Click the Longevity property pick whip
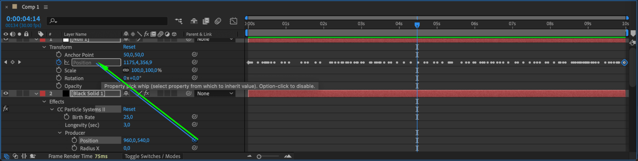The height and width of the screenshot is (161, 638). click(195, 124)
